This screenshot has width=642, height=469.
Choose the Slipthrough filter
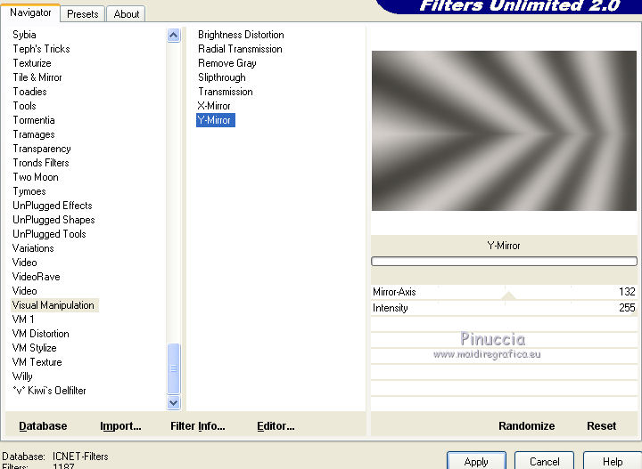click(222, 77)
